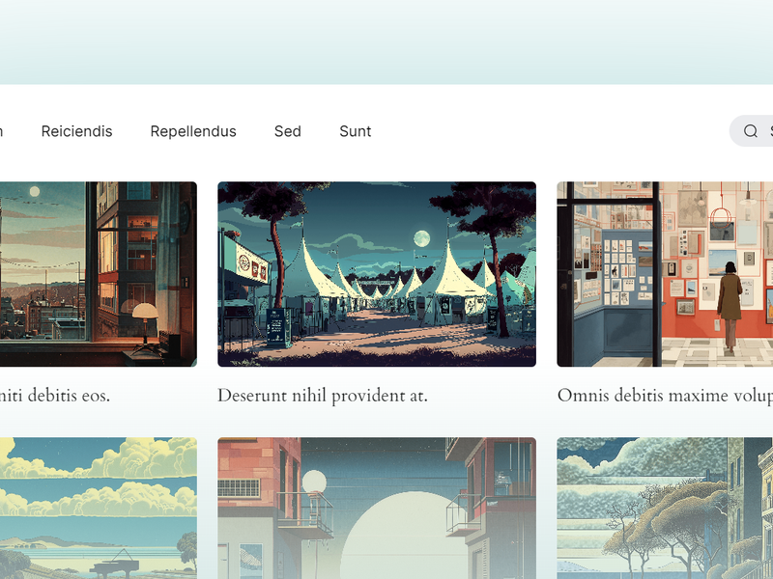773x579 pixels.
Task: Open "Deserunt nihil provident at." title link
Action: [x=323, y=396]
